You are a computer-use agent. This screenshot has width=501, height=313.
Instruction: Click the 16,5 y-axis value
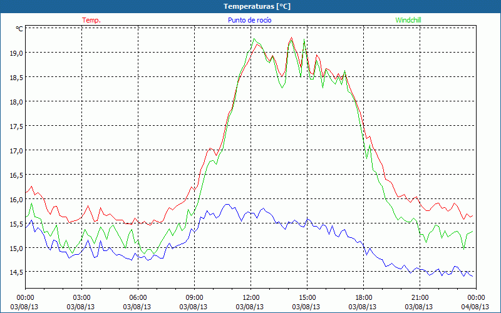pyautogui.click(x=17, y=175)
